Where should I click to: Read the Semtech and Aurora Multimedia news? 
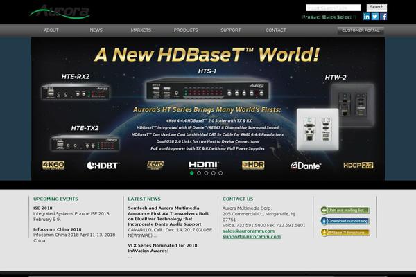coord(168,216)
